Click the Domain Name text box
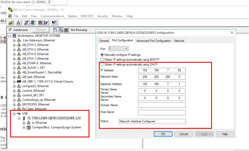249x151 pixels. click(x=162, y=105)
